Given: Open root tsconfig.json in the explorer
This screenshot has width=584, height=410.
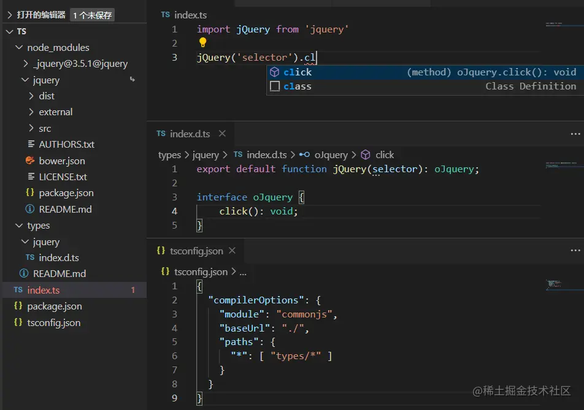Looking at the screenshot, I should point(53,323).
